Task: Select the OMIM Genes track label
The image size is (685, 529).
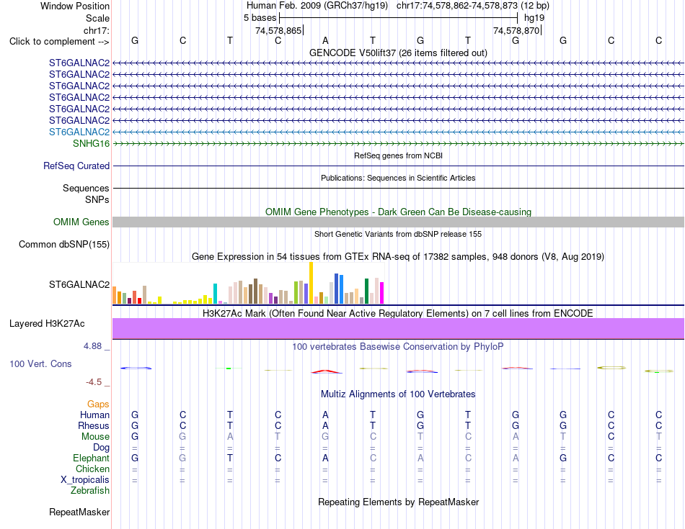Action: 81,222
